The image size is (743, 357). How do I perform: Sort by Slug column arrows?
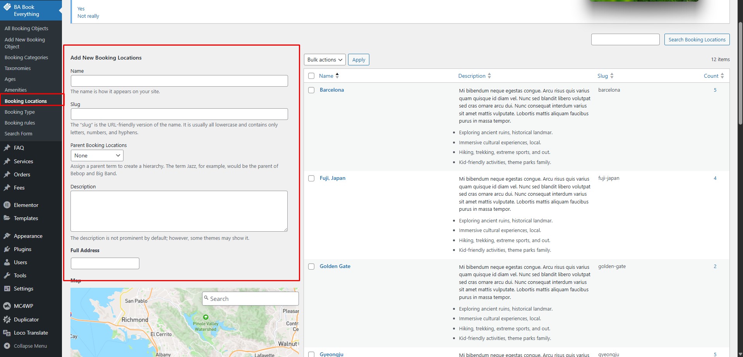point(612,76)
